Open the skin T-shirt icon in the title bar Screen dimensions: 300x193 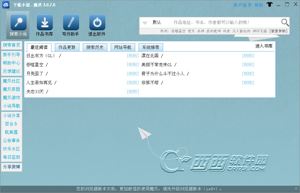tap(269, 4)
